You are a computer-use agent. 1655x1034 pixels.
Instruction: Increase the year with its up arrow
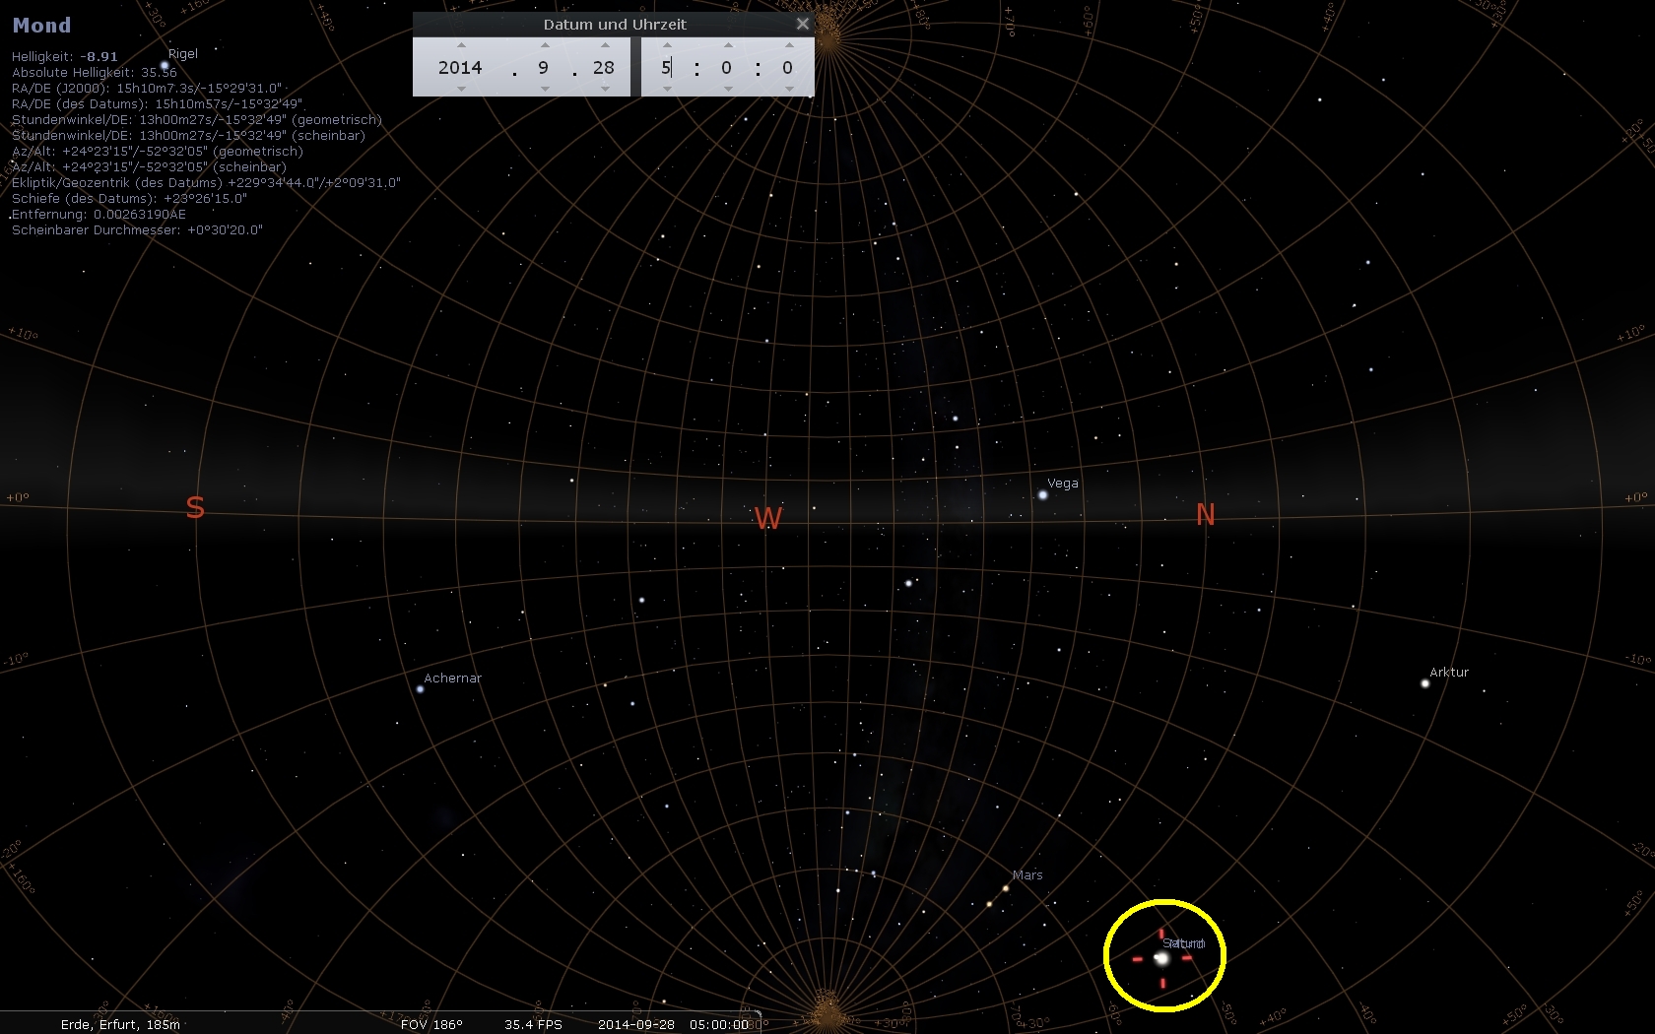461,45
